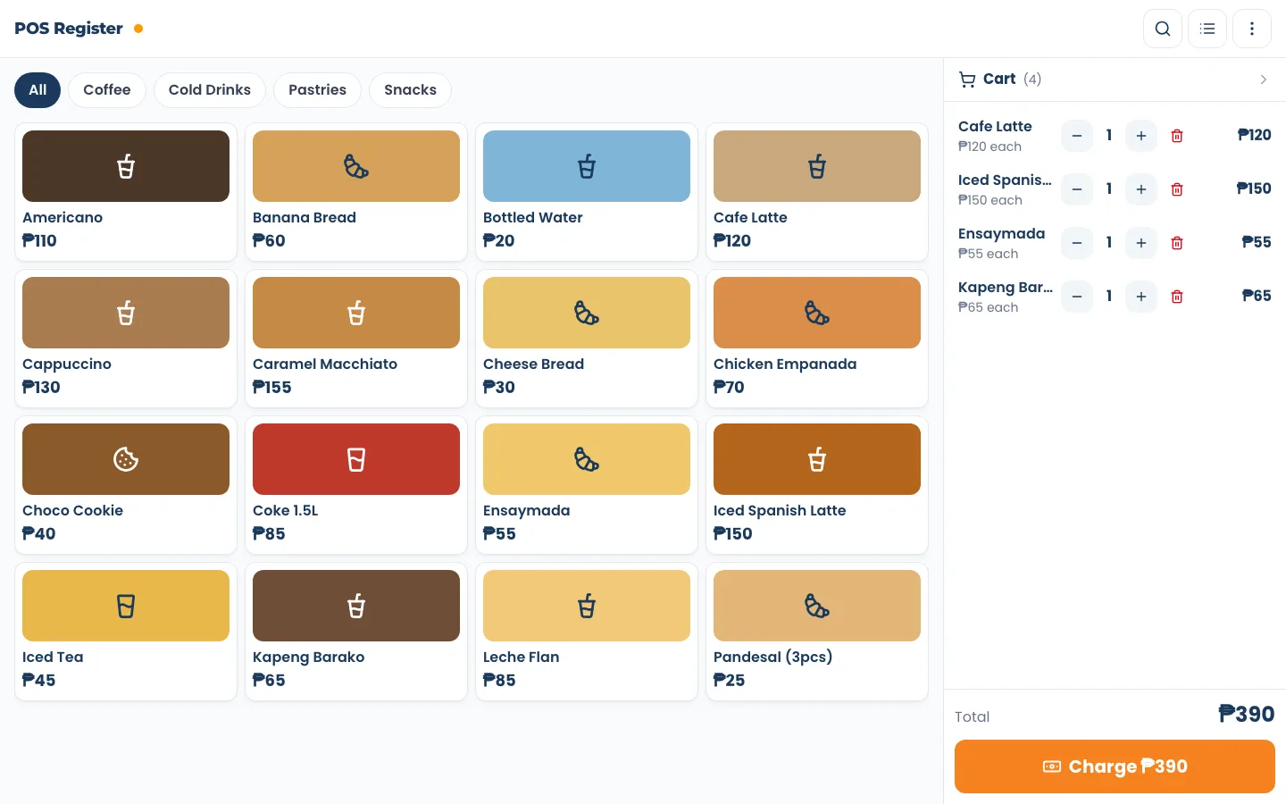Decrease Iced Spanish Latte quantity
Viewport: 1286px width, 804px height.
point(1077,189)
